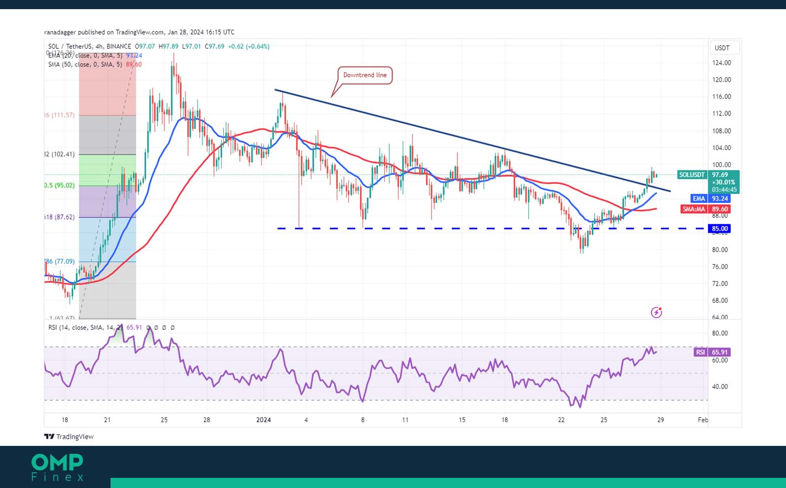The image size is (786, 488).
Task: Select the Fibonacci 618 (87.62) level label
Action: click(x=59, y=217)
